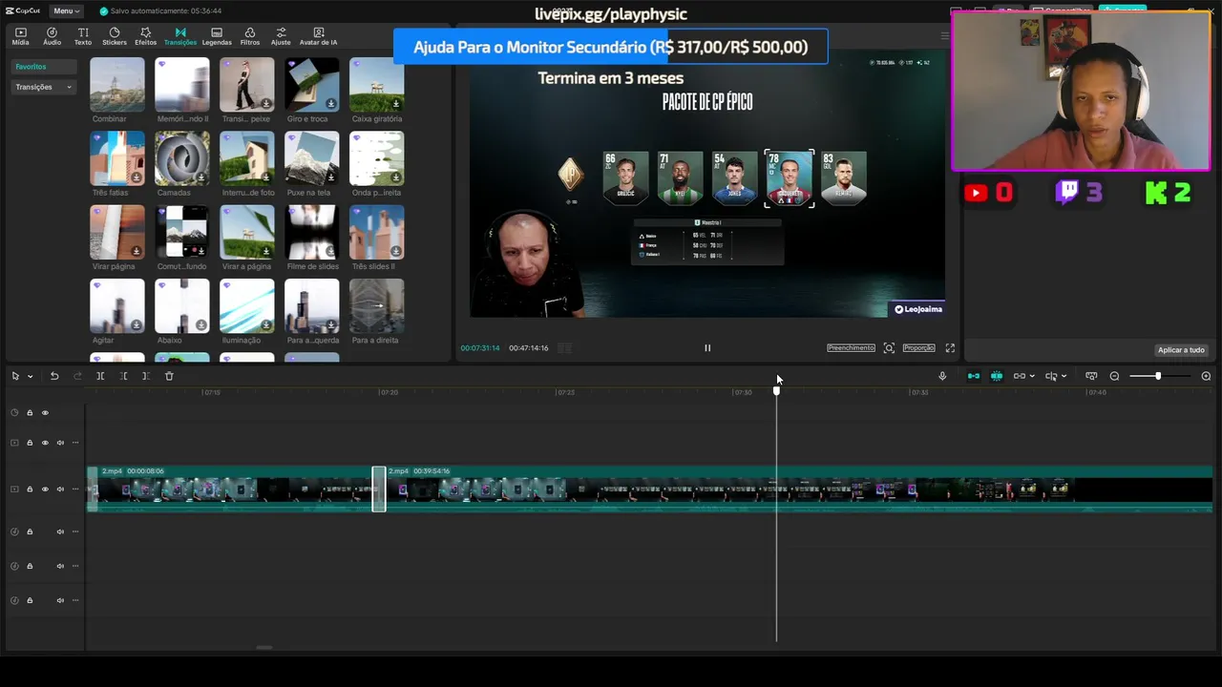Open more options for first audio track
The image size is (1222, 687).
(75, 531)
